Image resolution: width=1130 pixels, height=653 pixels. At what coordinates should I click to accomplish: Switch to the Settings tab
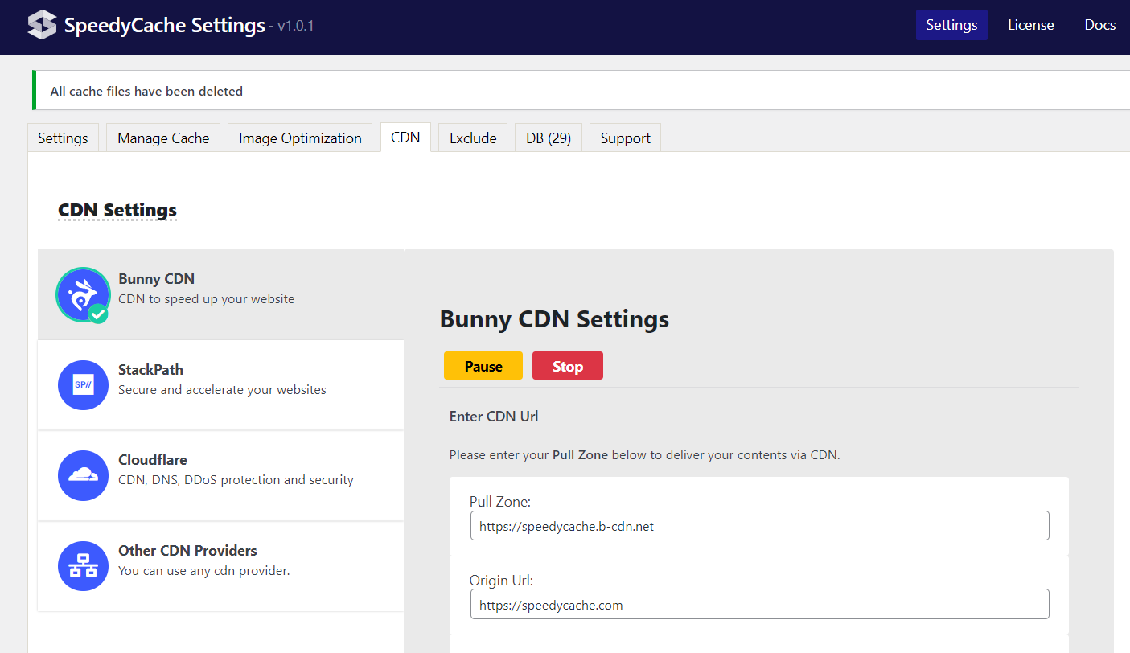click(63, 138)
